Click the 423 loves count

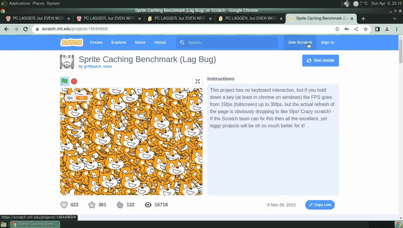(74, 205)
